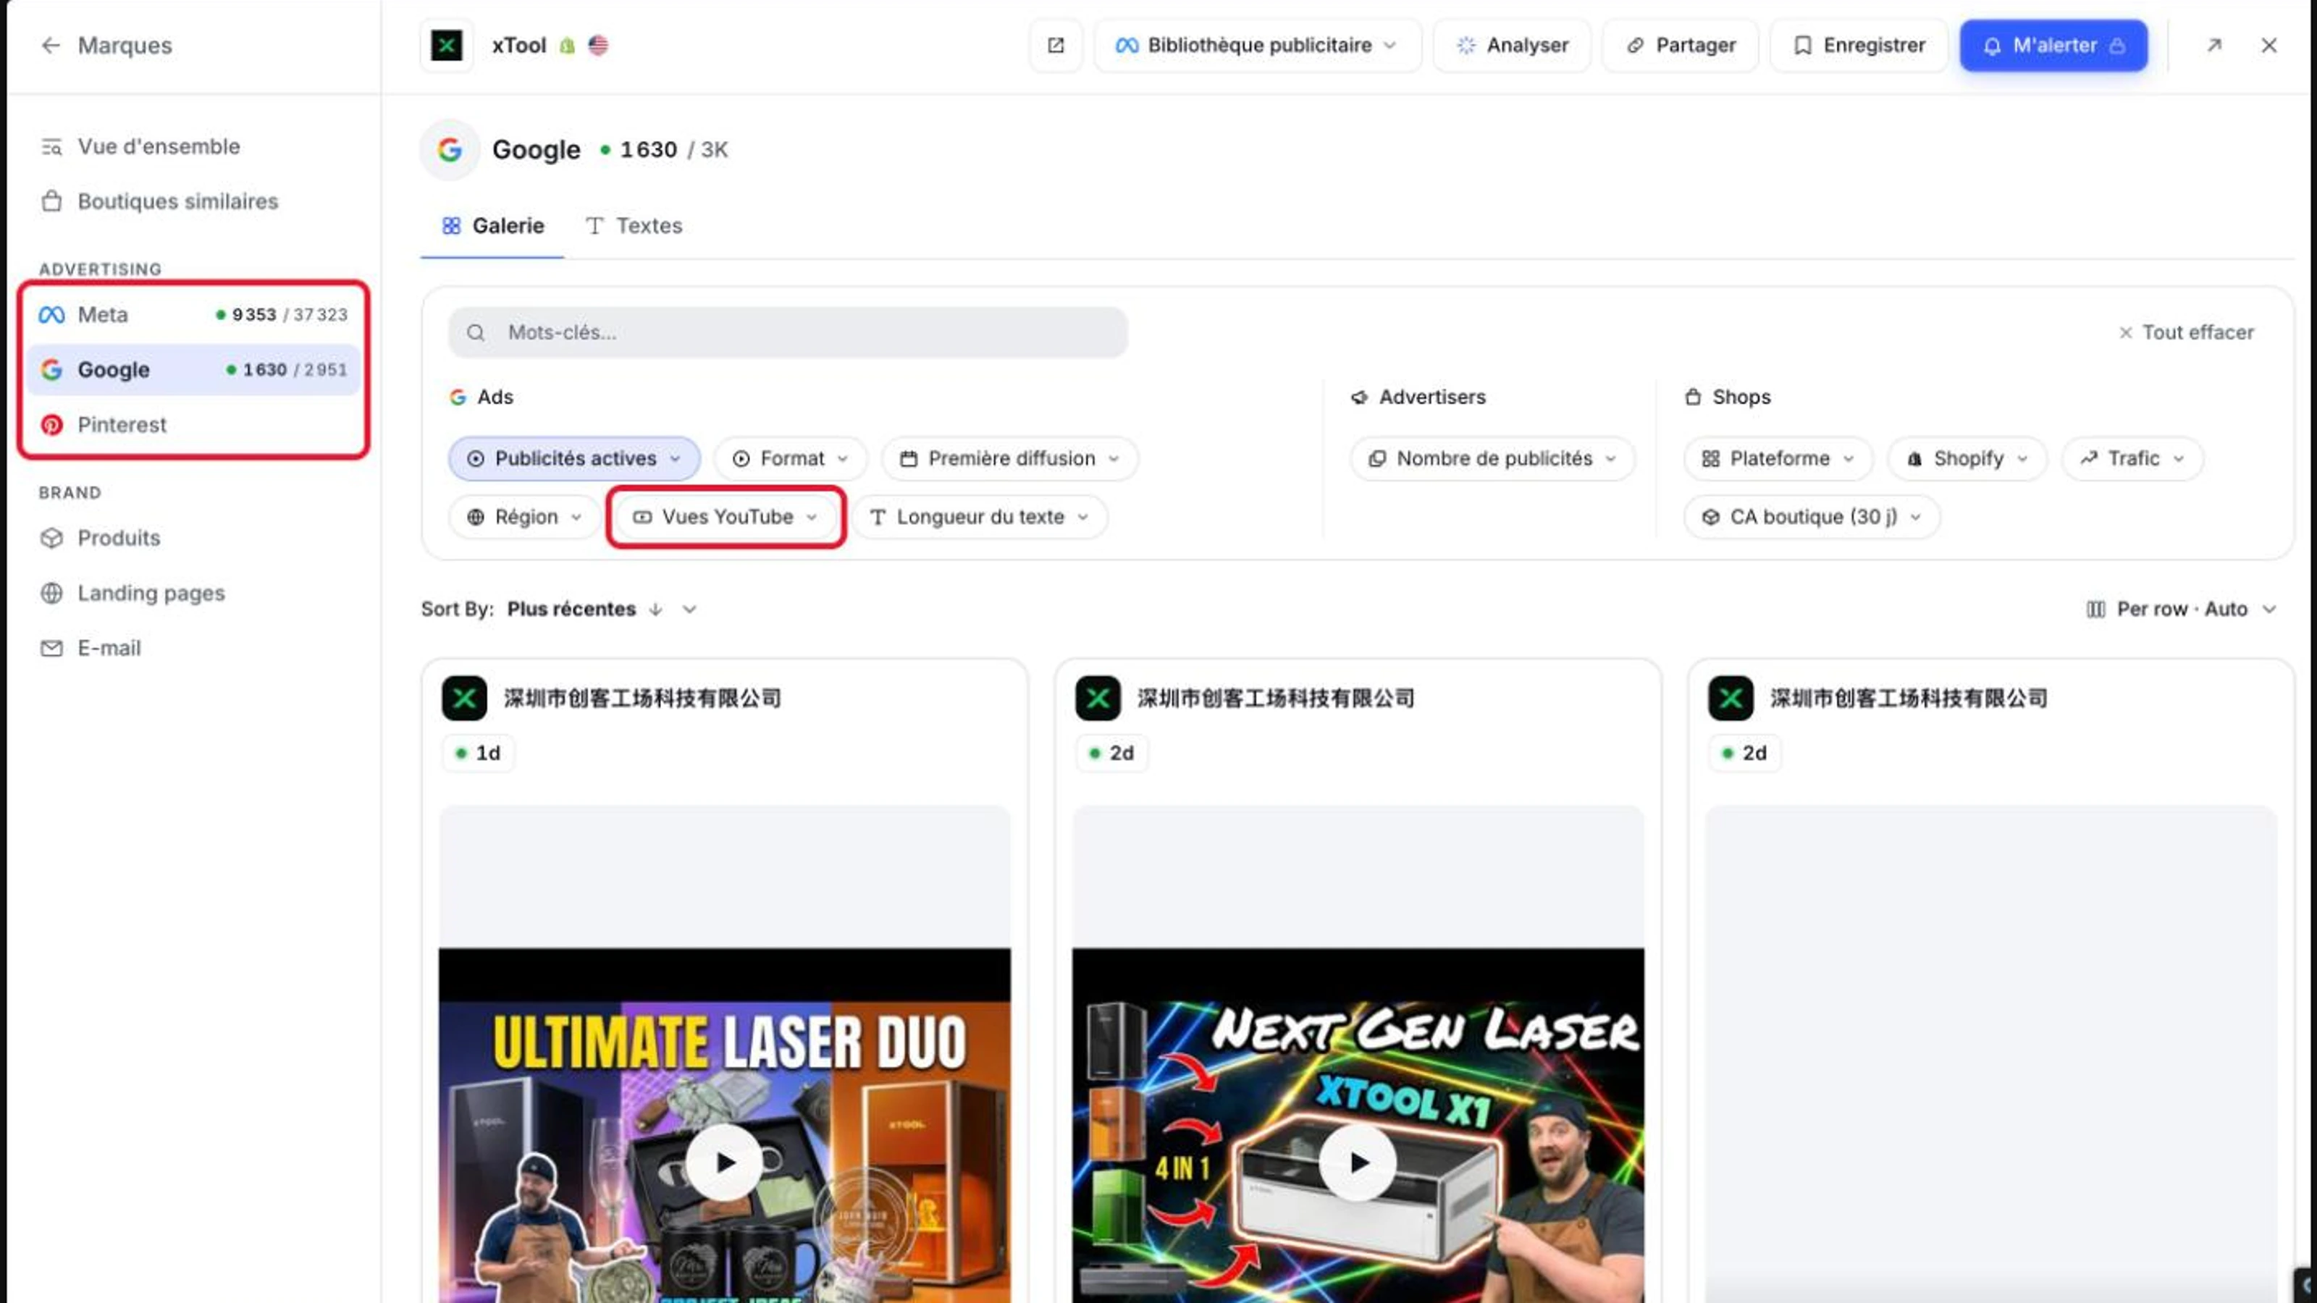Click the Analyser button
Screen dimensions: 2317x1303
tap(1512, 45)
